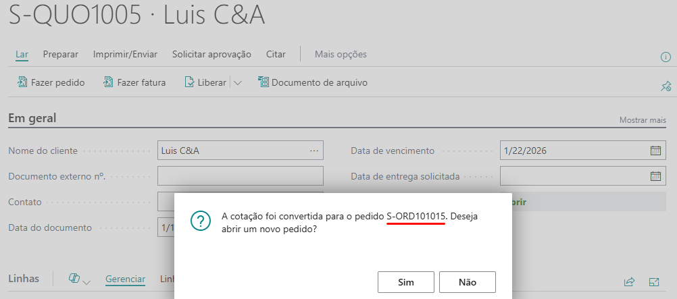Click the share icon in Linhas section

(x=629, y=281)
